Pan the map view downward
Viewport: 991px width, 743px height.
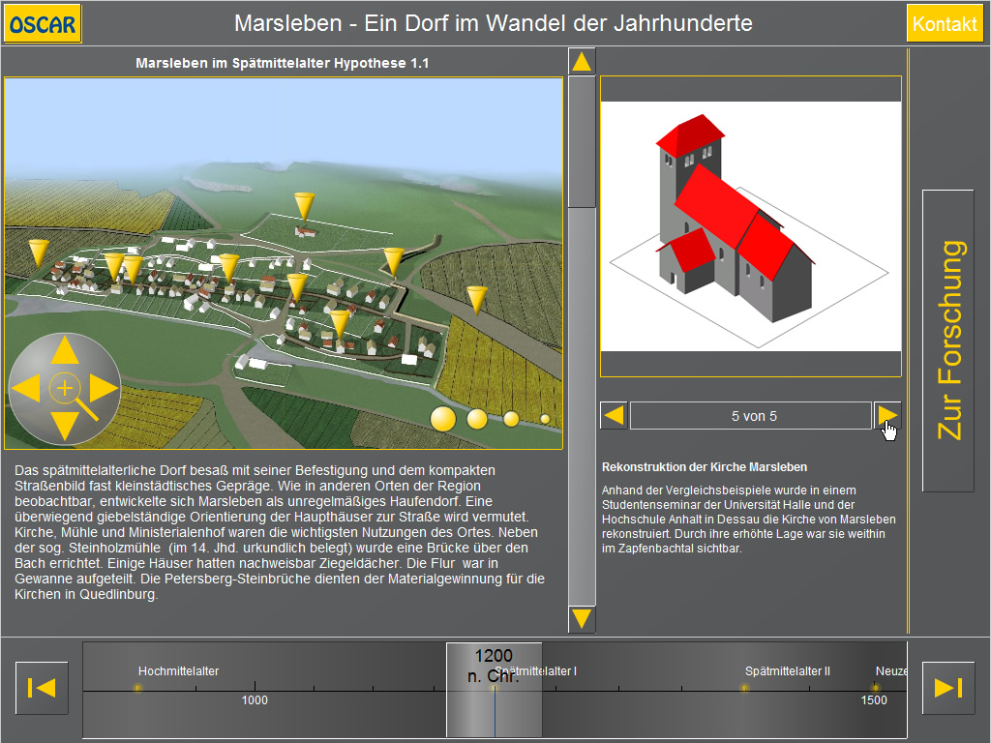click(x=65, y=426)
